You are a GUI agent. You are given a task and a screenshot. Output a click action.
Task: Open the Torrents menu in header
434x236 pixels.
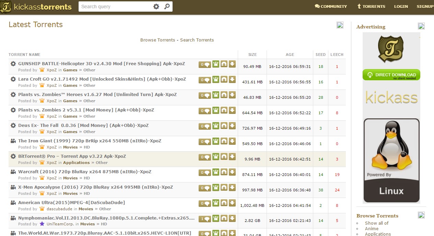point(371,7)
